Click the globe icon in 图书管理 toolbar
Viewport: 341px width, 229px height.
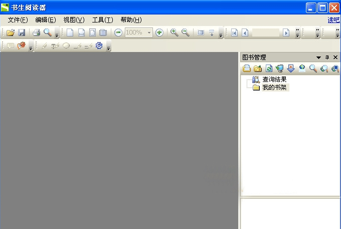(302, 68)
